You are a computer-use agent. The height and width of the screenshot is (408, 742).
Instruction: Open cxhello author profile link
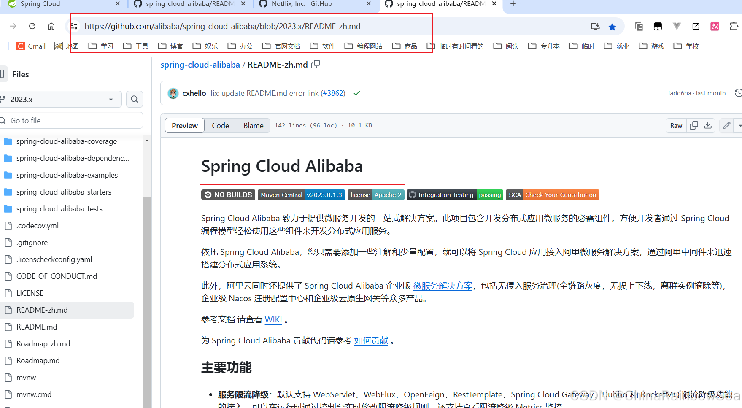(x=194, y=93)
